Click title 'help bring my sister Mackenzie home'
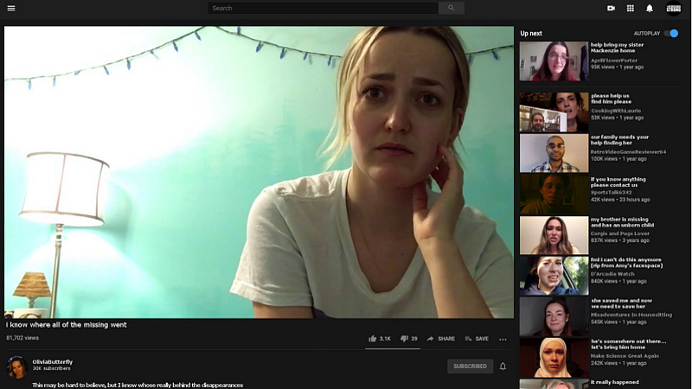692x389 pixels. 617,48
